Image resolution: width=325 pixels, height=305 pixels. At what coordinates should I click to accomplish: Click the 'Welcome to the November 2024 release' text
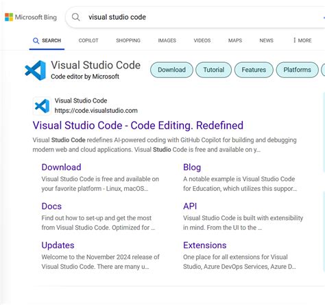(101, 262)
